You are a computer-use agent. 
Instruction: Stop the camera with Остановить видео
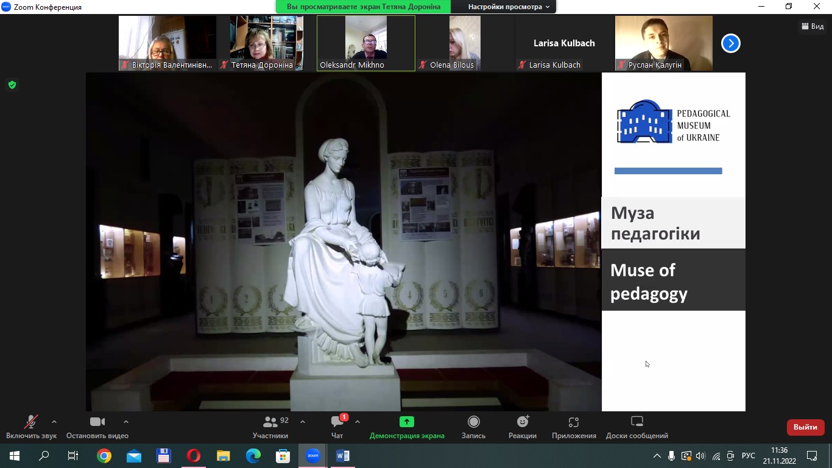point(97,422)
